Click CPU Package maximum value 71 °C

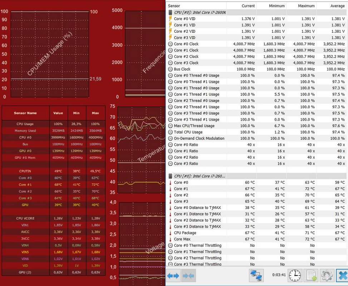tap(310, 233)
